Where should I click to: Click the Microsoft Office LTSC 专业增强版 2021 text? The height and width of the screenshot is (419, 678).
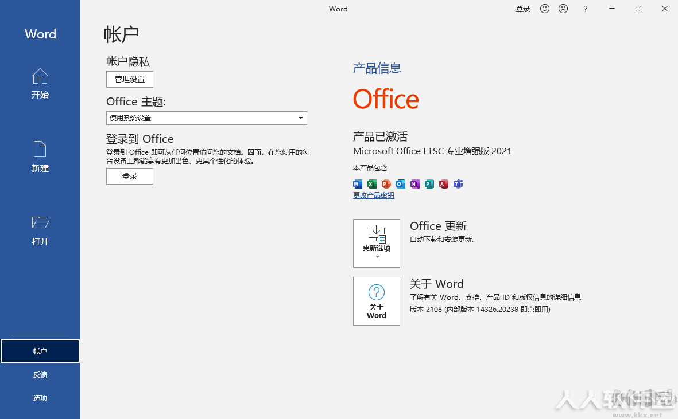tap(432, 151)
